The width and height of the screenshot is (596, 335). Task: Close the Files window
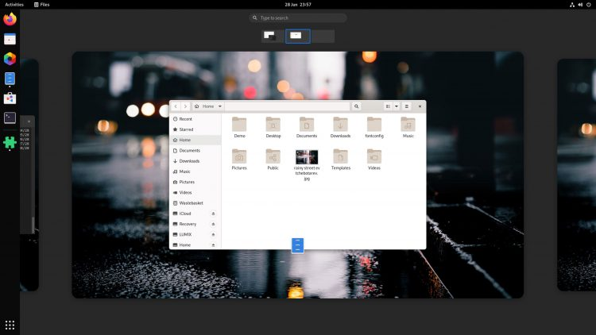pyautogui.click(x=420, y=106)
